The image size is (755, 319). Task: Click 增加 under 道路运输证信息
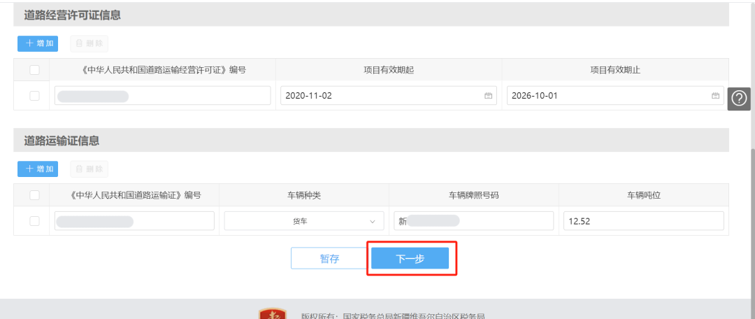click(38, 169)
